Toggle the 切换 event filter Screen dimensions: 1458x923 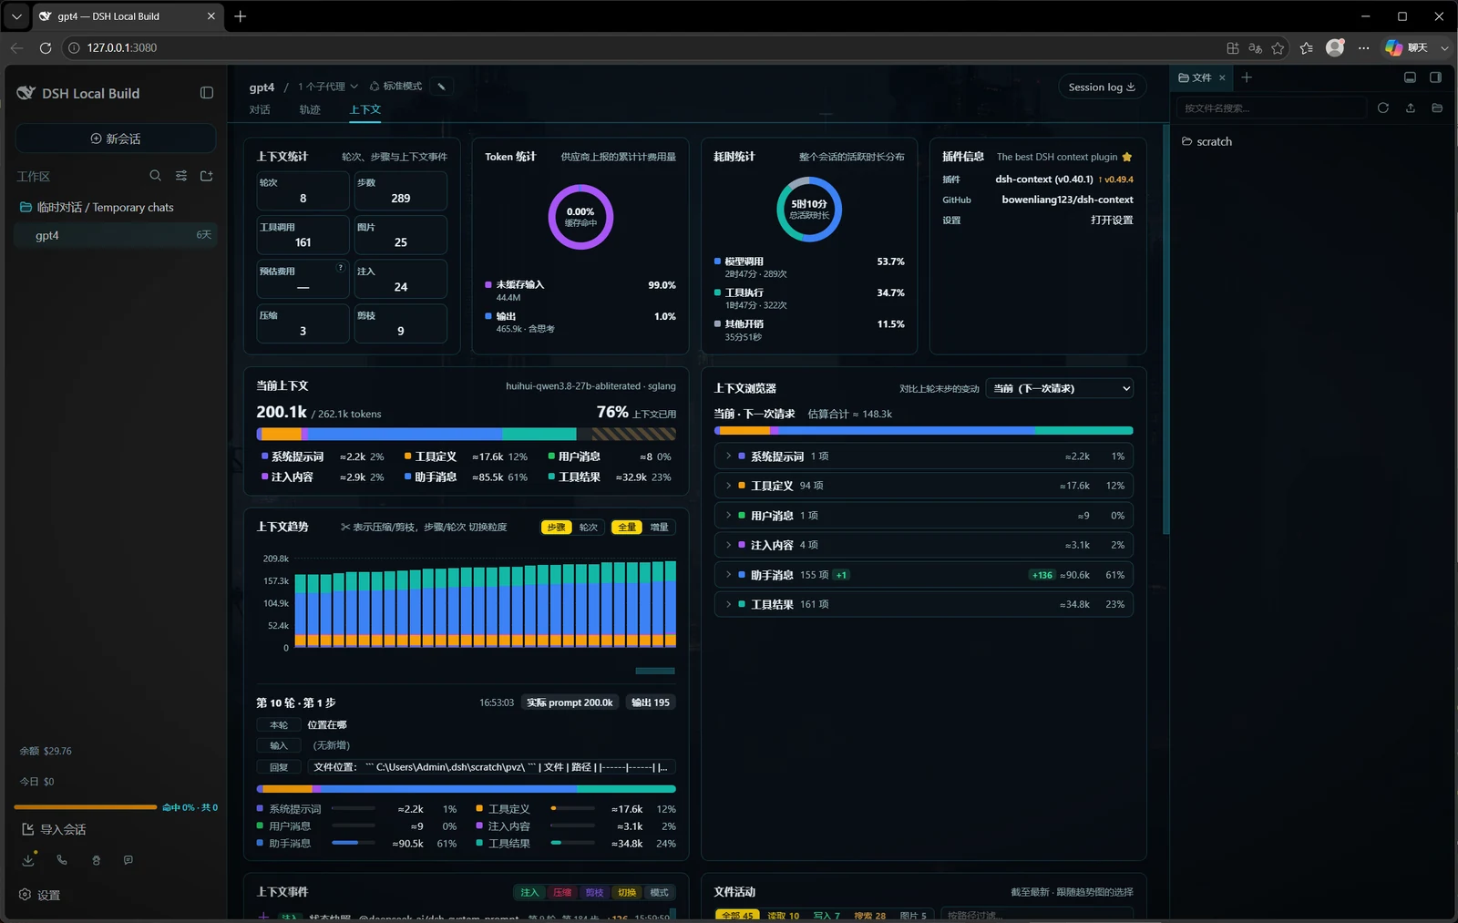[627, 892]
